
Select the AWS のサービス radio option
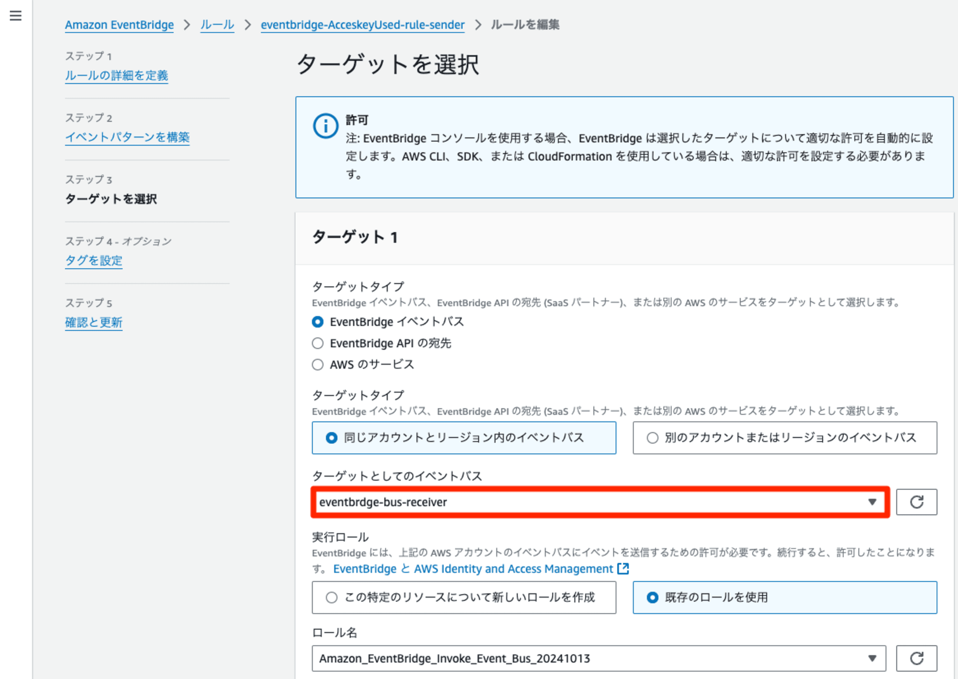[x=318, y=365]
